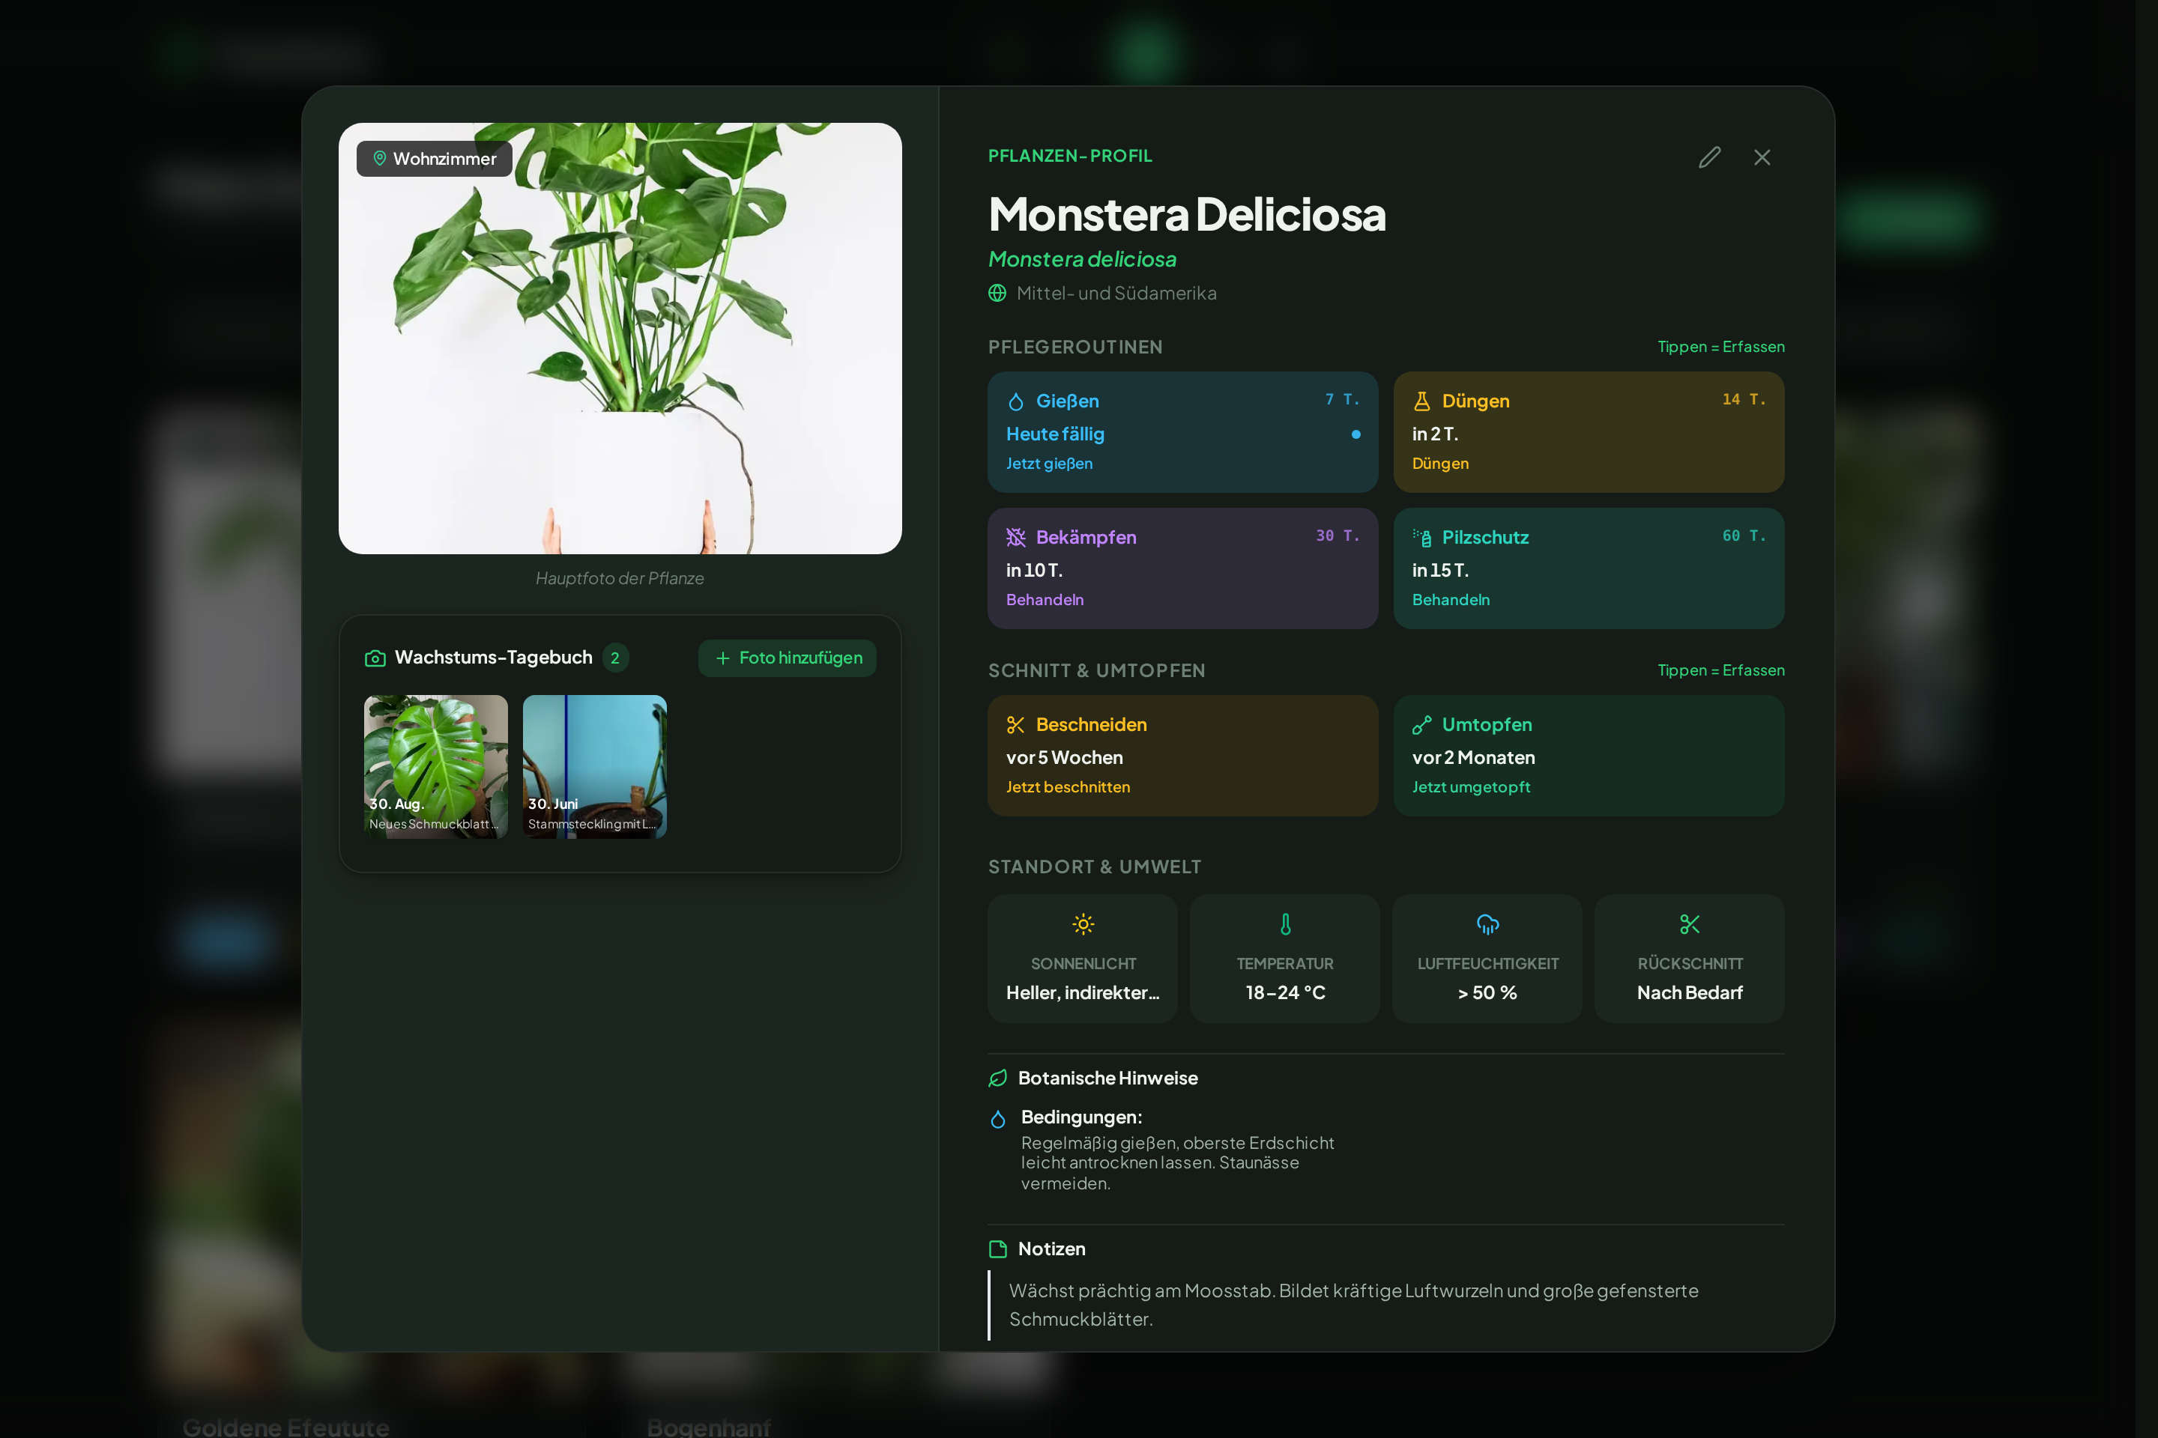
Task: Click the flask icon on Düngen card
Action: tap(1422, 401)
